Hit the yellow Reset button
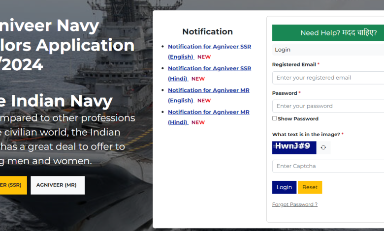The width and height of the screenshot is (384, 231). pyautogui.click(x=310, y=187)
